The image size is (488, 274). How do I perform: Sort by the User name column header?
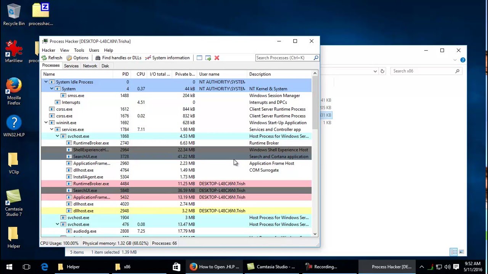pyautogui.click(x=222, y=74)
